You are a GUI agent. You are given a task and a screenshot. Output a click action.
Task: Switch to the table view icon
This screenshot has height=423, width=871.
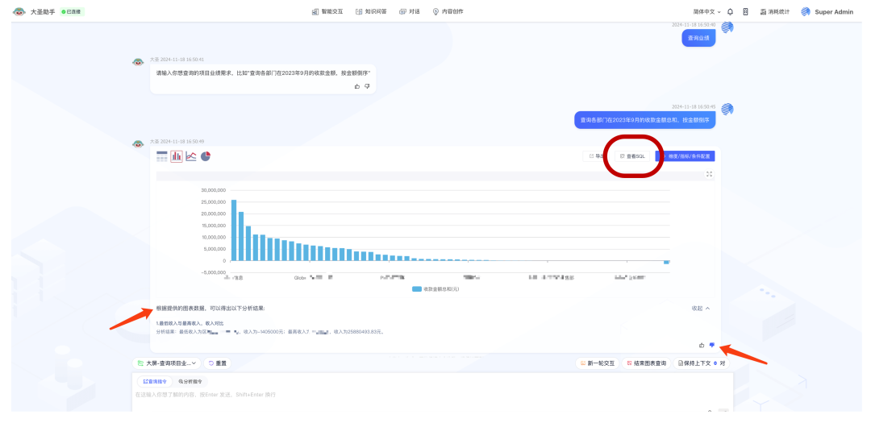162,156
